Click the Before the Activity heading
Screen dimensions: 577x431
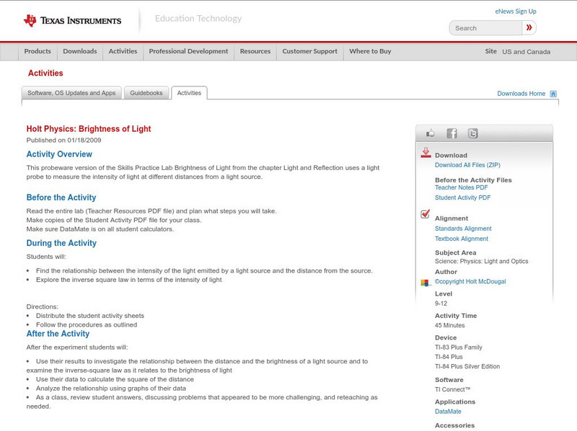pos(61,197)
